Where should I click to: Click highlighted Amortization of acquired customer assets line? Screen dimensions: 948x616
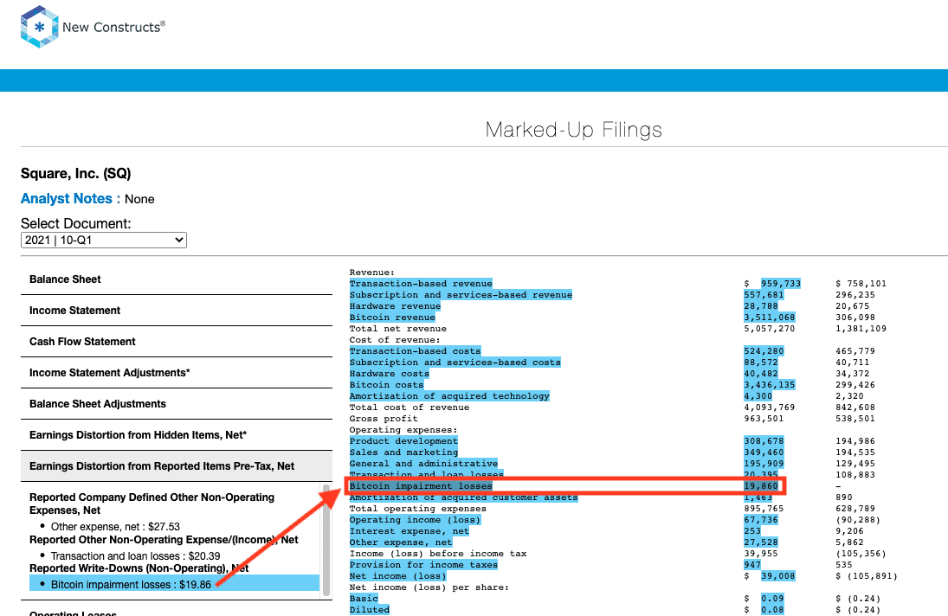pyautogui.click(x=464, y=497)
